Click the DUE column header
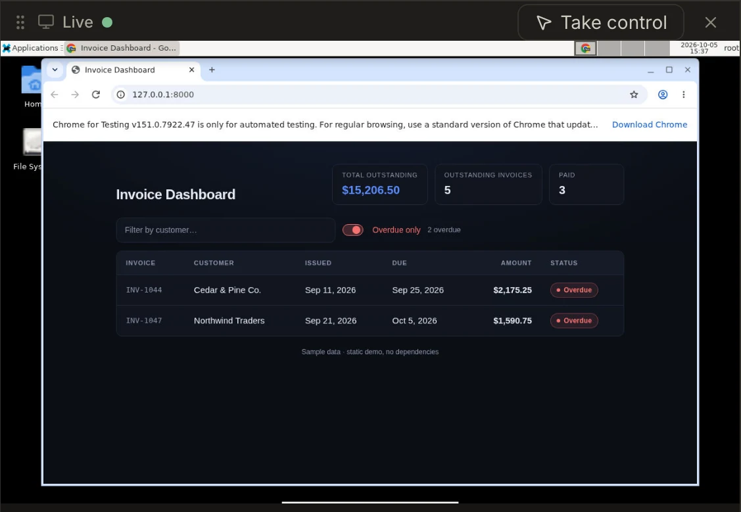Image resolution: width=741 pixels, height=512 pixels. pos(399,263)
